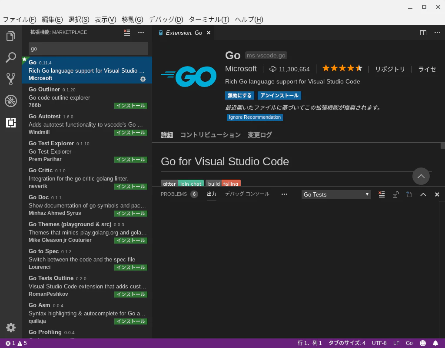Install Go Critic extension
Image resolution: width=445 pixels, height=348 pixels.
click(131, 187)
